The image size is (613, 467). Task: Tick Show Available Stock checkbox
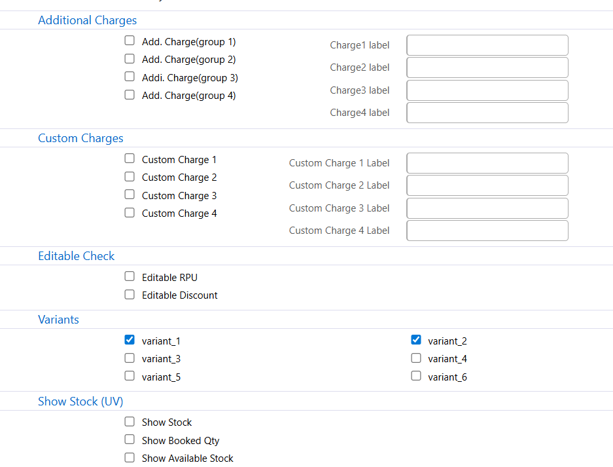(130, 457)
